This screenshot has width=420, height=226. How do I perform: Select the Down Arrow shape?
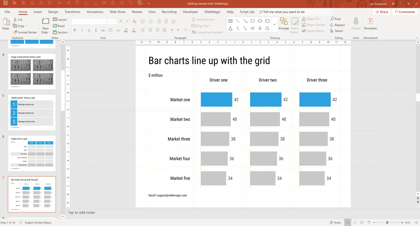pyautogui.click(x=260, y=28)
